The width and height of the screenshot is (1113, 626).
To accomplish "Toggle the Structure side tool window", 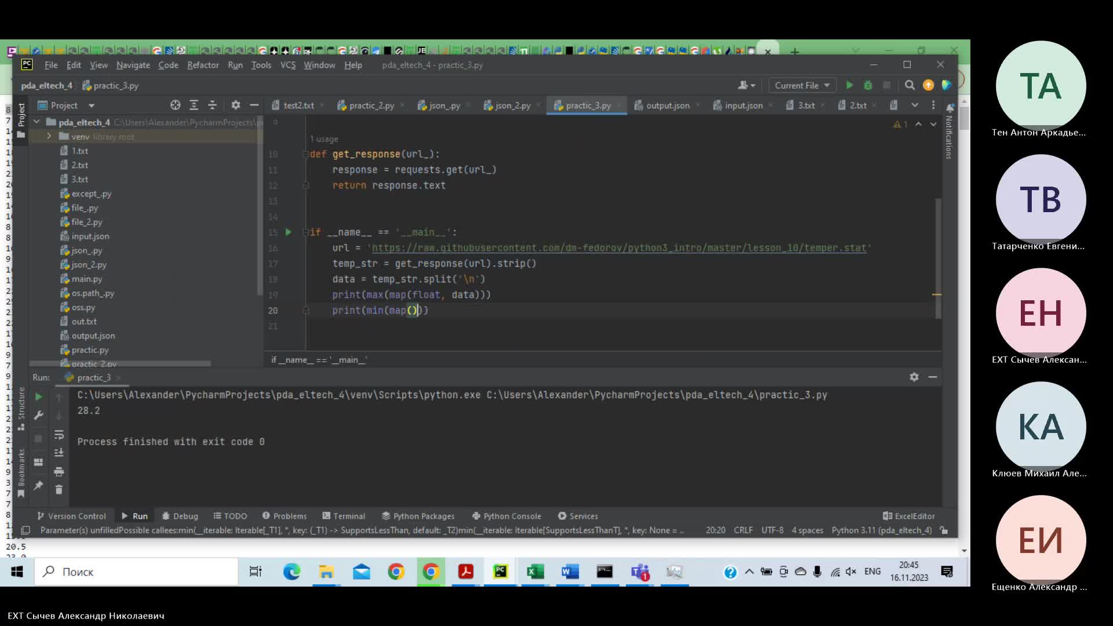I will tap(21, 408).
